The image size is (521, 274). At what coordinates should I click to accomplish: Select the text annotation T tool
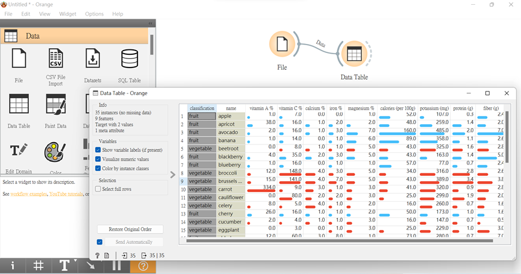coord(64,266)
